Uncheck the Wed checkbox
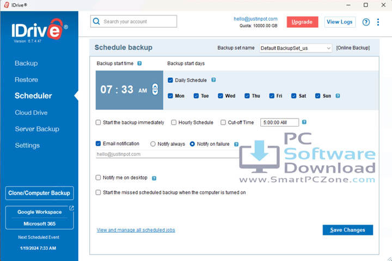 [220, 96]
